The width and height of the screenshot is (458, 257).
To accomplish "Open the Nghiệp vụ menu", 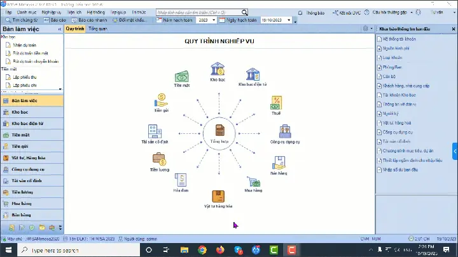I will point(50,12).
